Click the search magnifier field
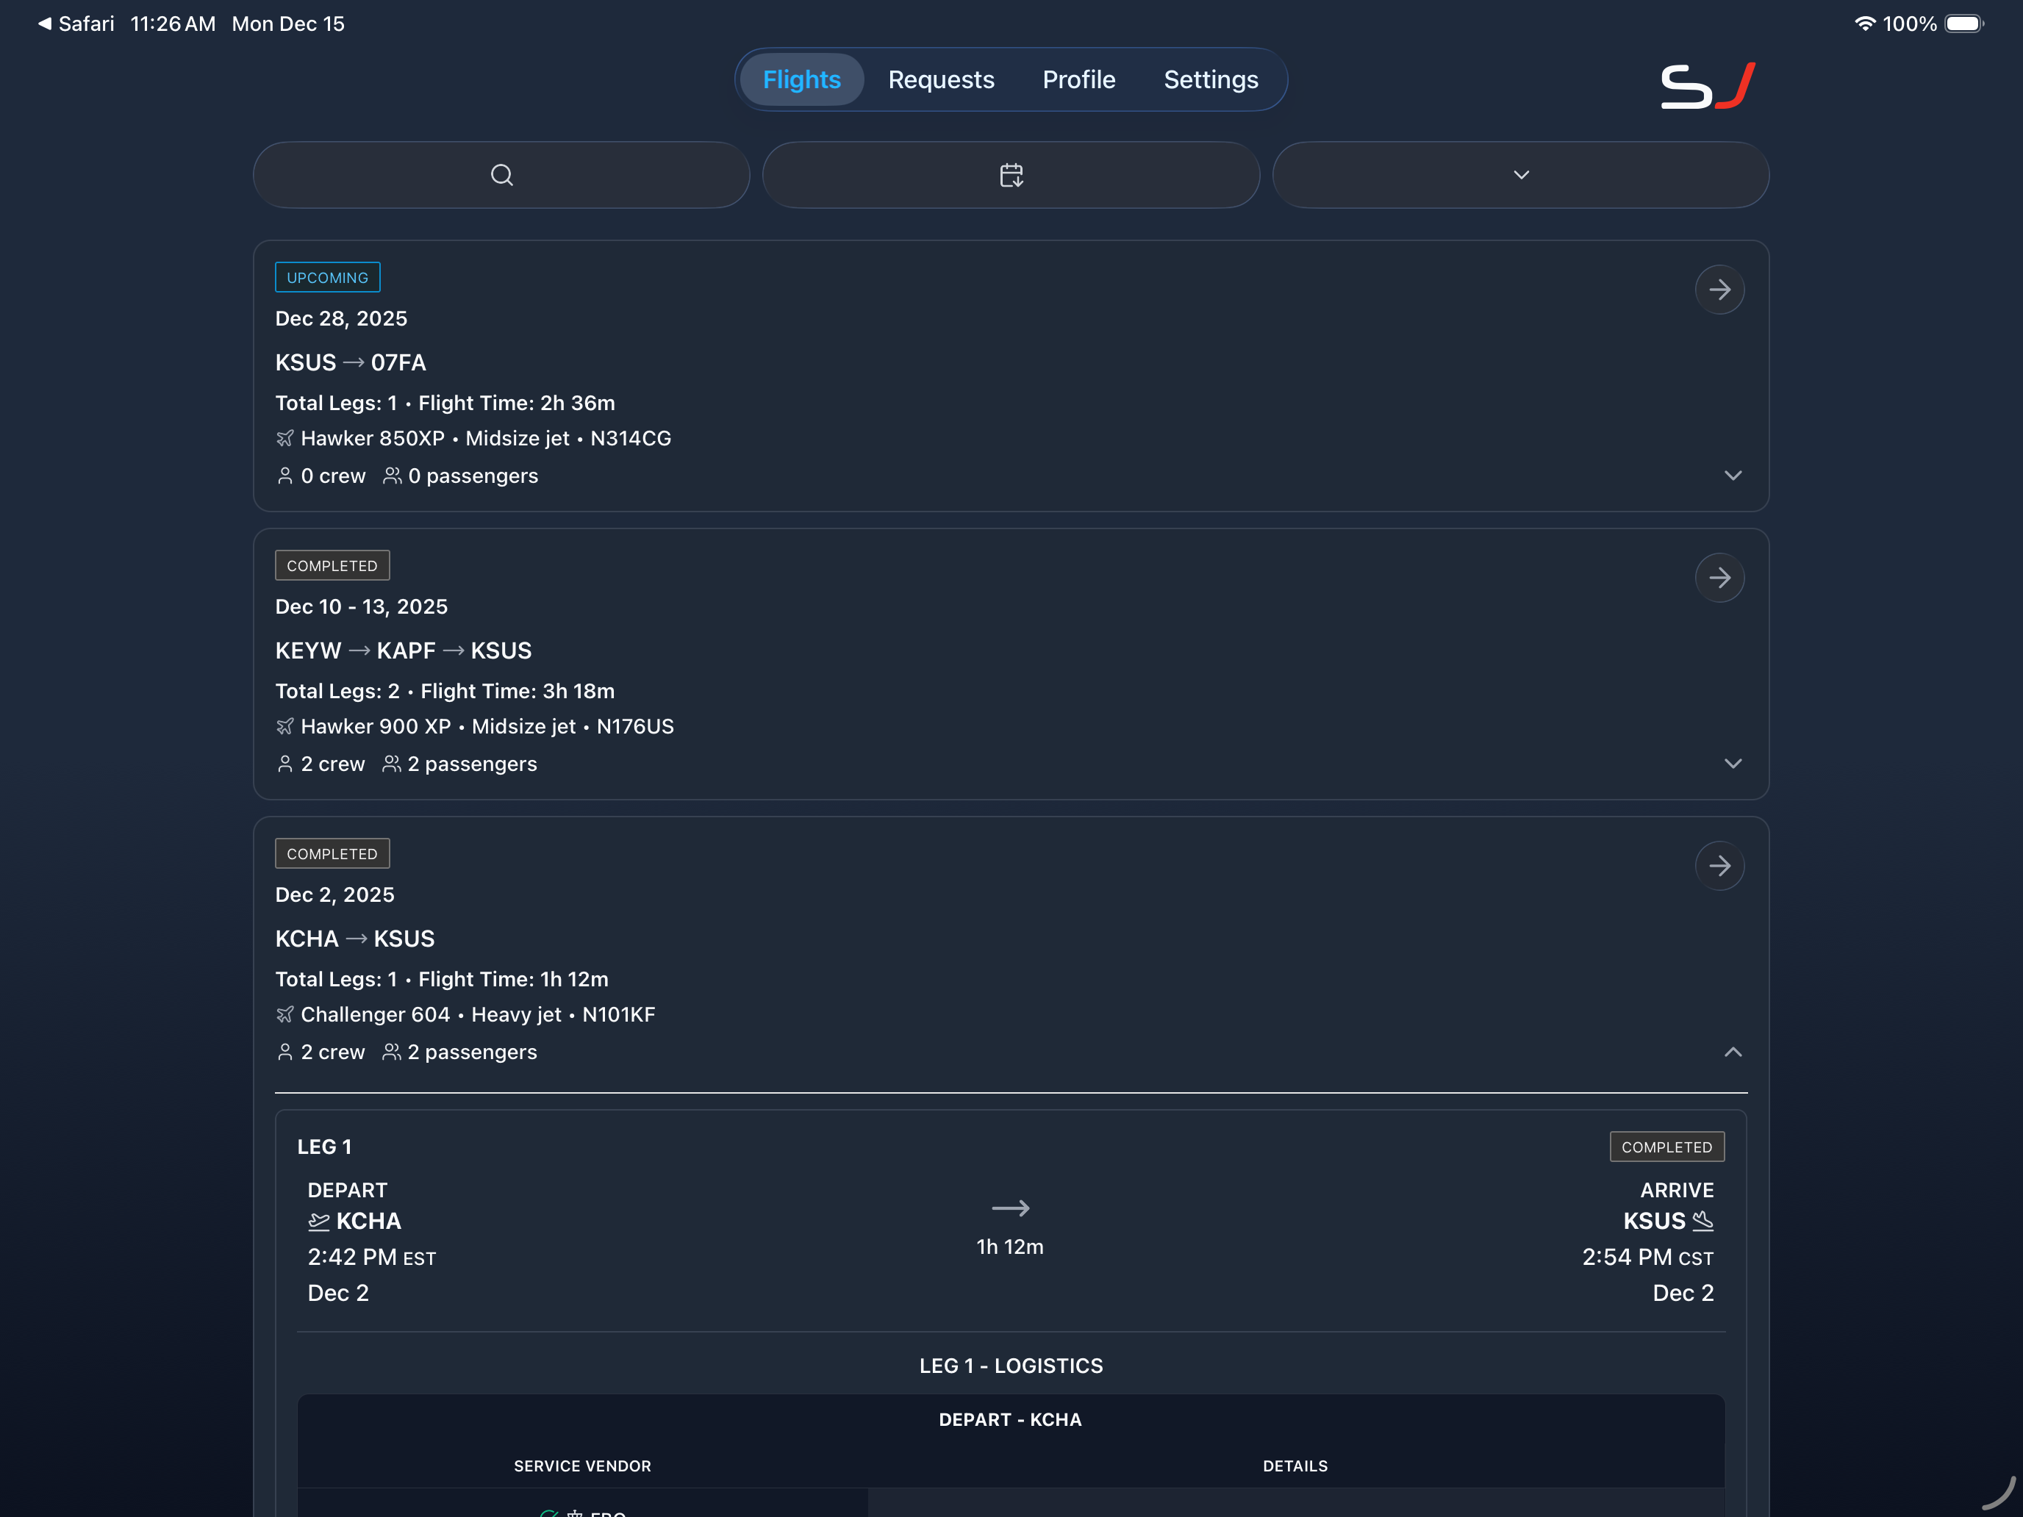This screenshot has height=1517, width=2023. click(501, 175)
